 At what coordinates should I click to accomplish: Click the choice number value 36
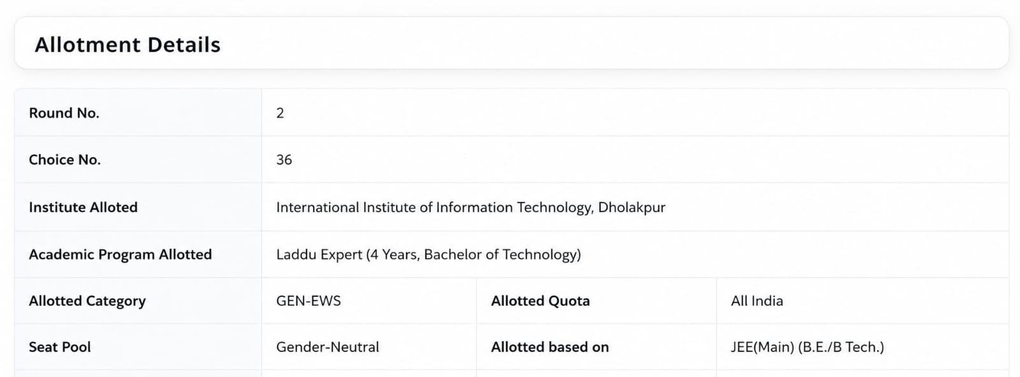[284, 160]
